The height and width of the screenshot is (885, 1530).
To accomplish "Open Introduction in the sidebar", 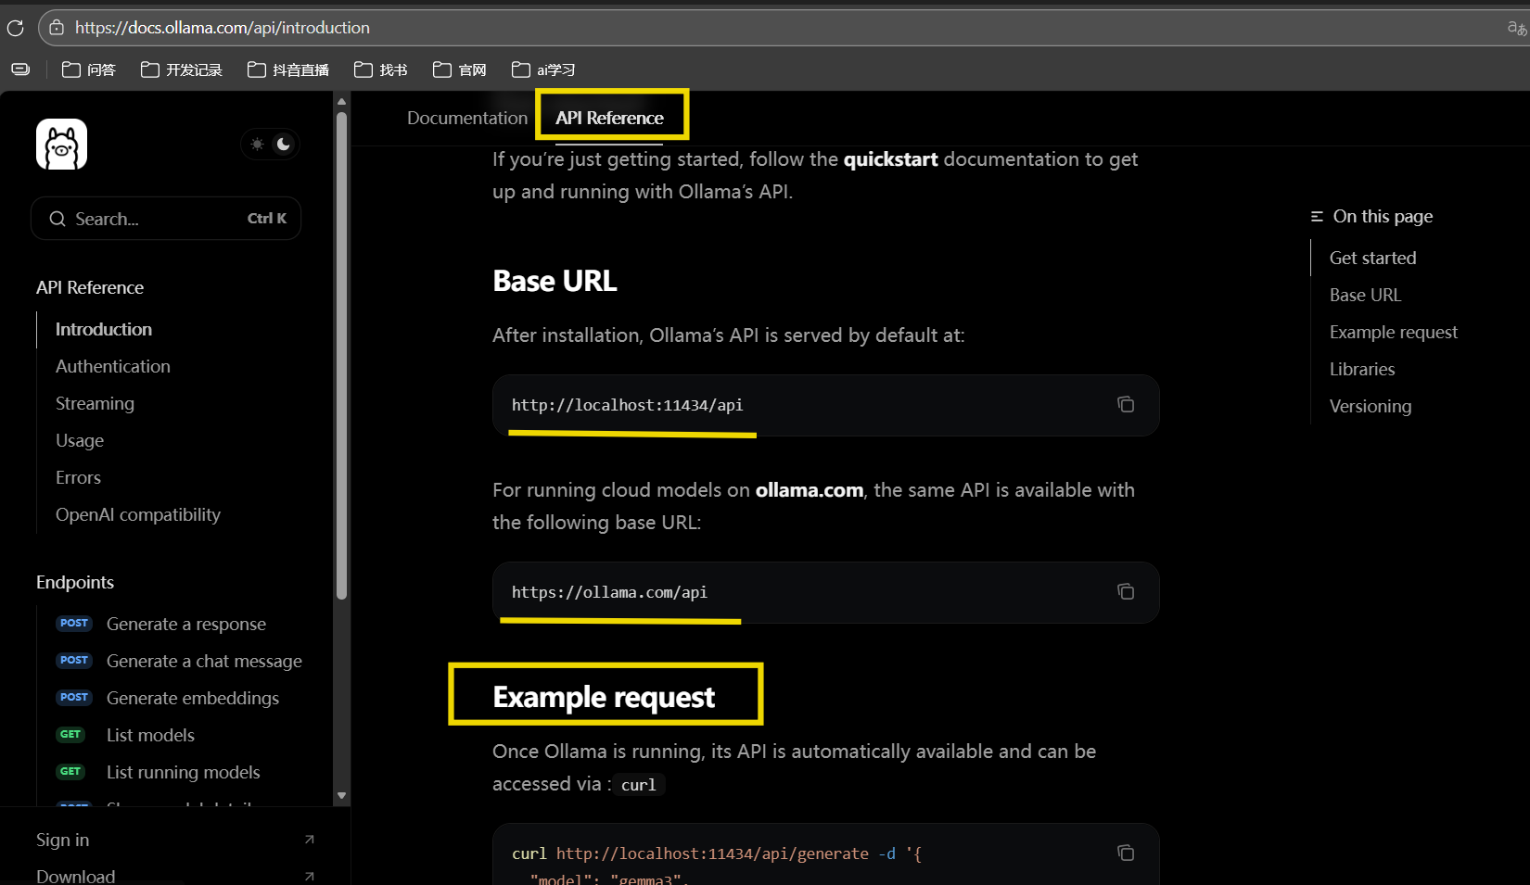I will pos(104,329).
